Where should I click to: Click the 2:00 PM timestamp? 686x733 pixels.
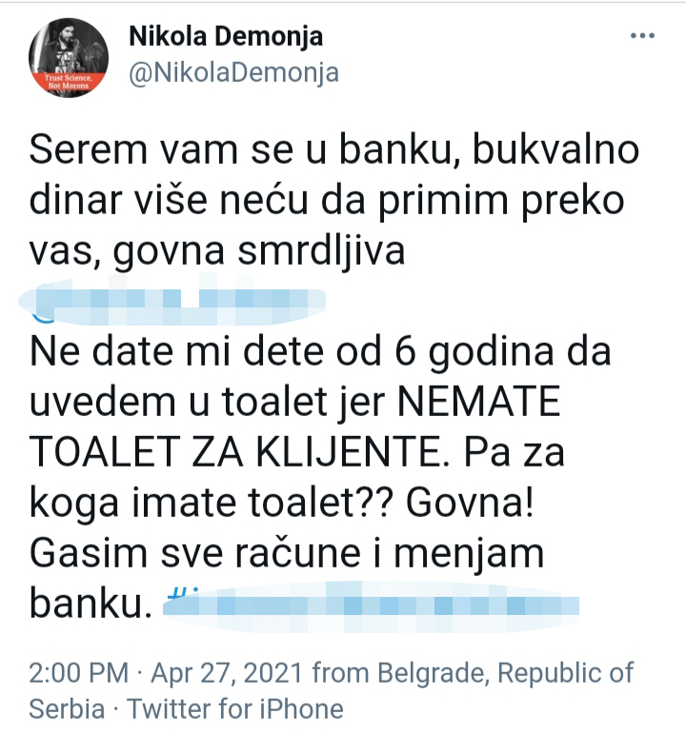(x=79, y=673)
